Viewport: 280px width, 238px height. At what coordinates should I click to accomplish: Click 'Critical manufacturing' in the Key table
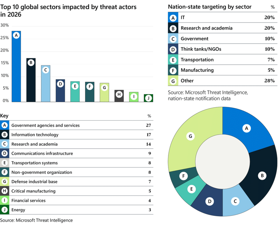(x=33, y=191)
